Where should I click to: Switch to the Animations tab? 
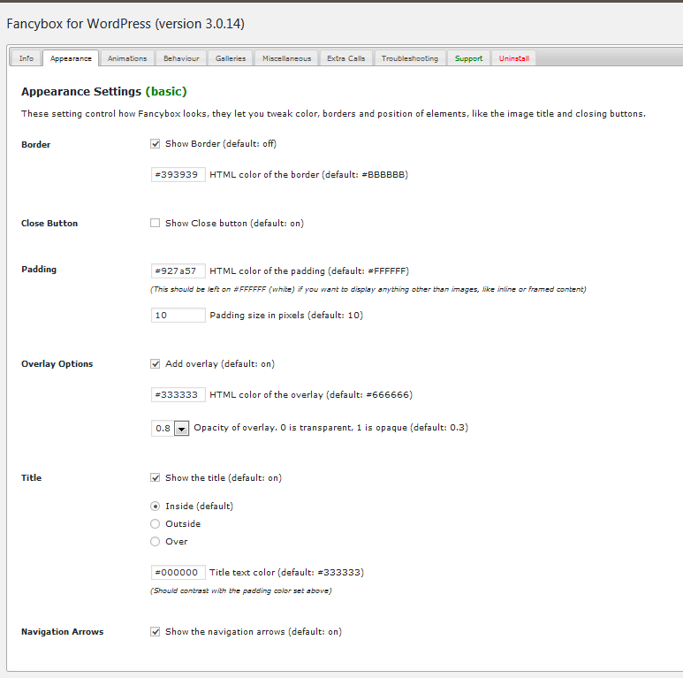[x=127, y=58]
